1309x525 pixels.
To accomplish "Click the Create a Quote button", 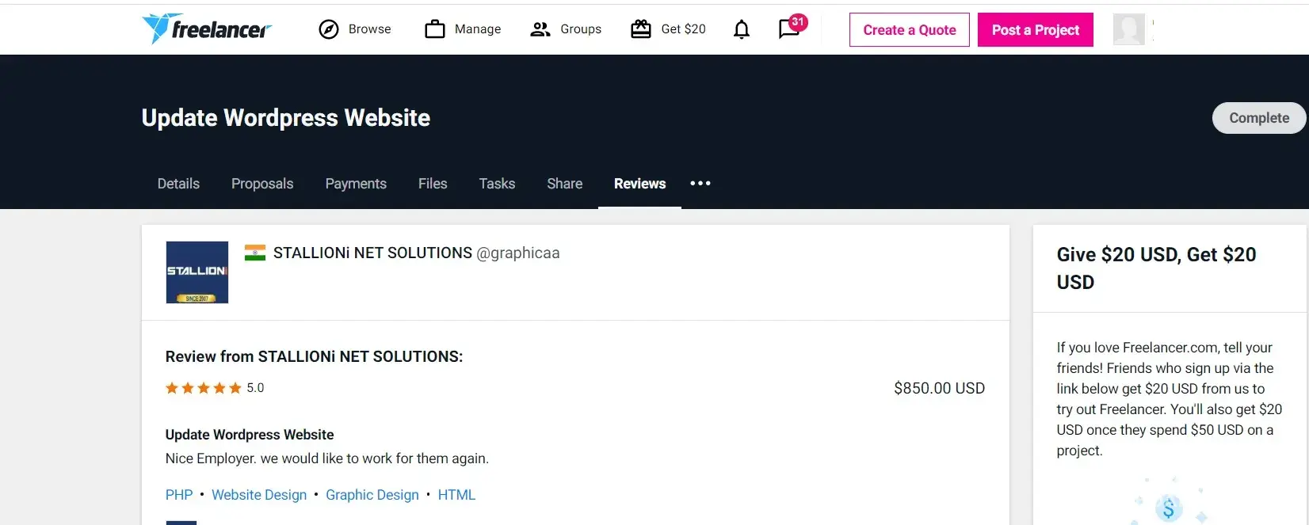I will [909, 30].
